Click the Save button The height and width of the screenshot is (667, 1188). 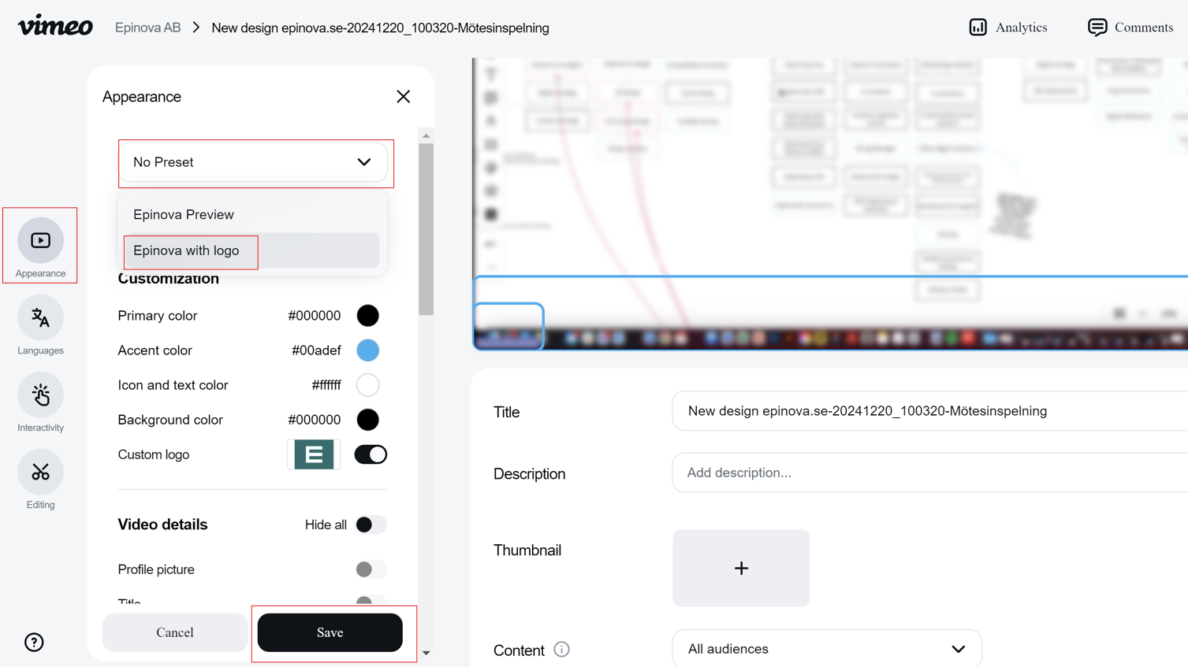[330, 632]
